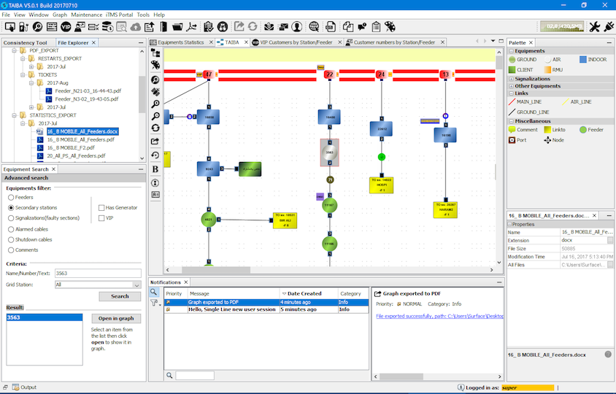Tick the VIP checkbox in equipment filter

coord(101,217)
